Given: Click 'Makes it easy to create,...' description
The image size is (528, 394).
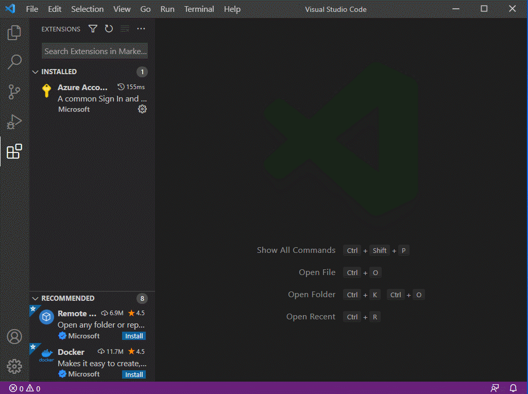Looking at the screenshot, I should click(x=102, y=364).
